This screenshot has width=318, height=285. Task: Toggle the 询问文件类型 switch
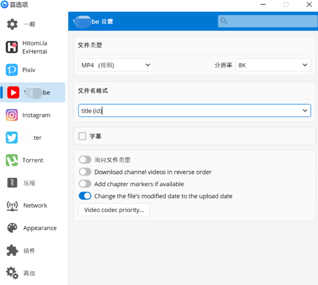click(x=85, y=160)
